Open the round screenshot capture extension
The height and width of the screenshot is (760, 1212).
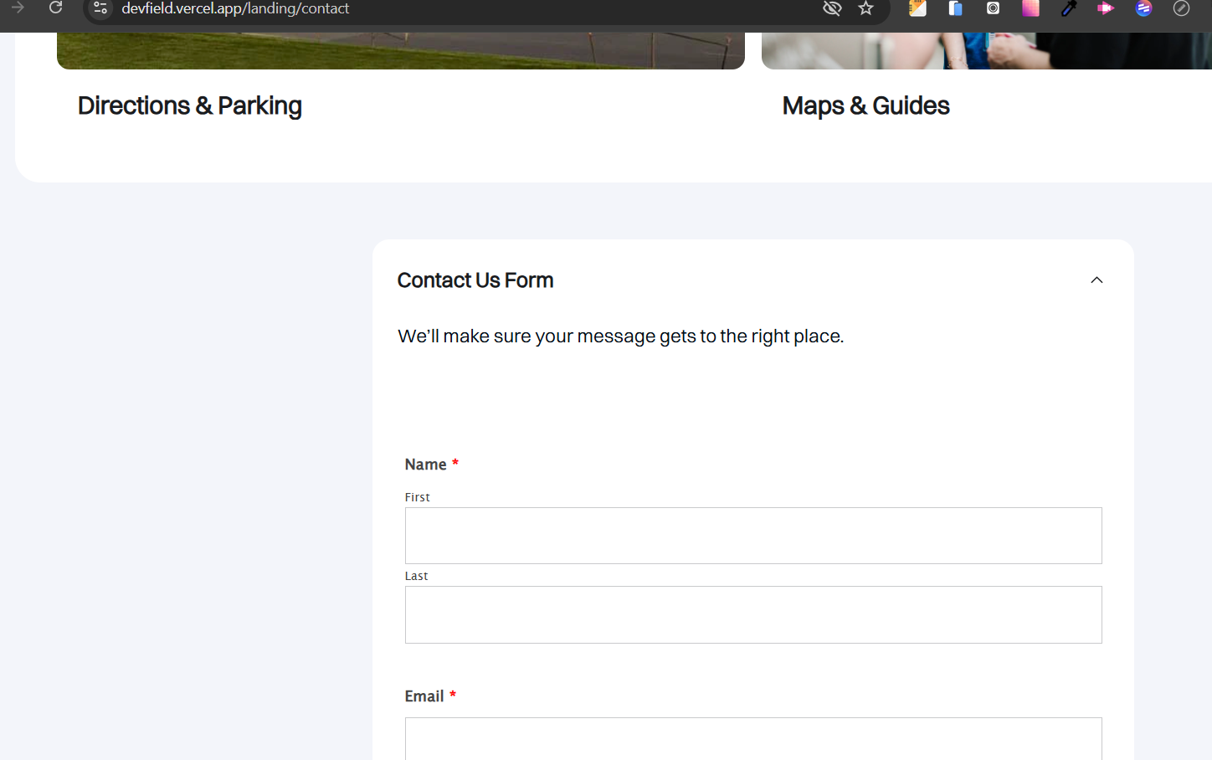pos(993,8)
